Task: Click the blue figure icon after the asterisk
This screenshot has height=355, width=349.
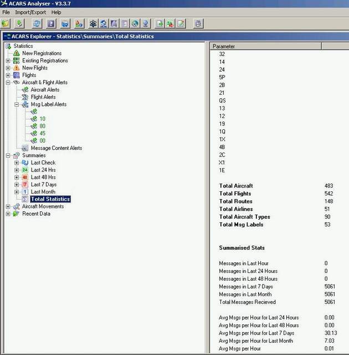Action: (x=104, y=23)
